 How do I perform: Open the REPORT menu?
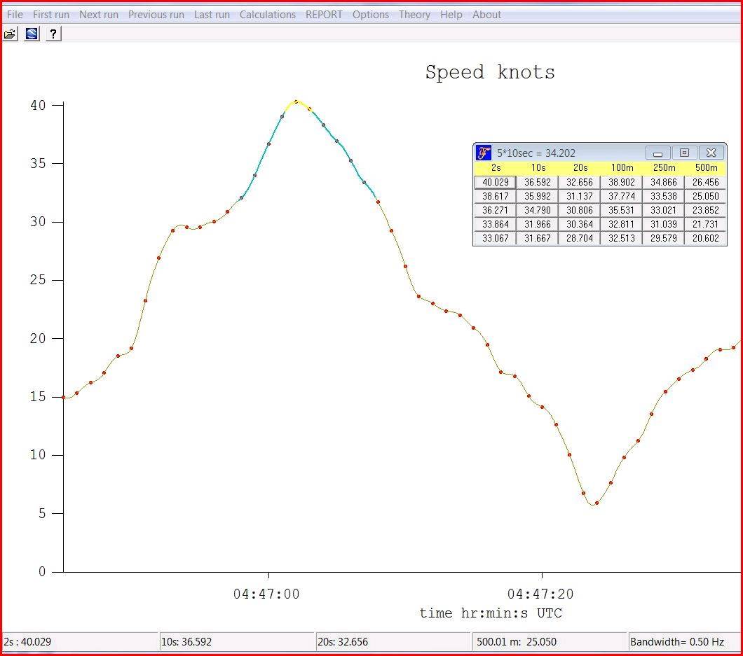[324, 14]
